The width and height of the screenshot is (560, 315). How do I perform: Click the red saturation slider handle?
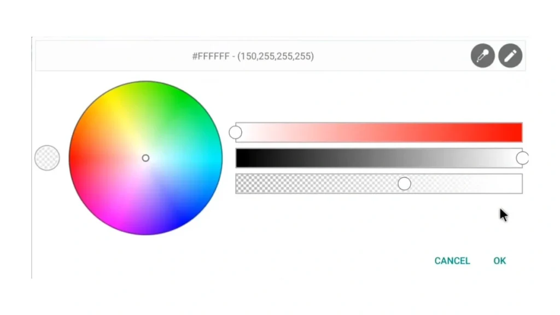236,132
